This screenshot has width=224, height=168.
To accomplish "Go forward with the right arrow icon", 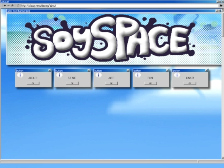I will pyautogui.click(x=9, y=5).
